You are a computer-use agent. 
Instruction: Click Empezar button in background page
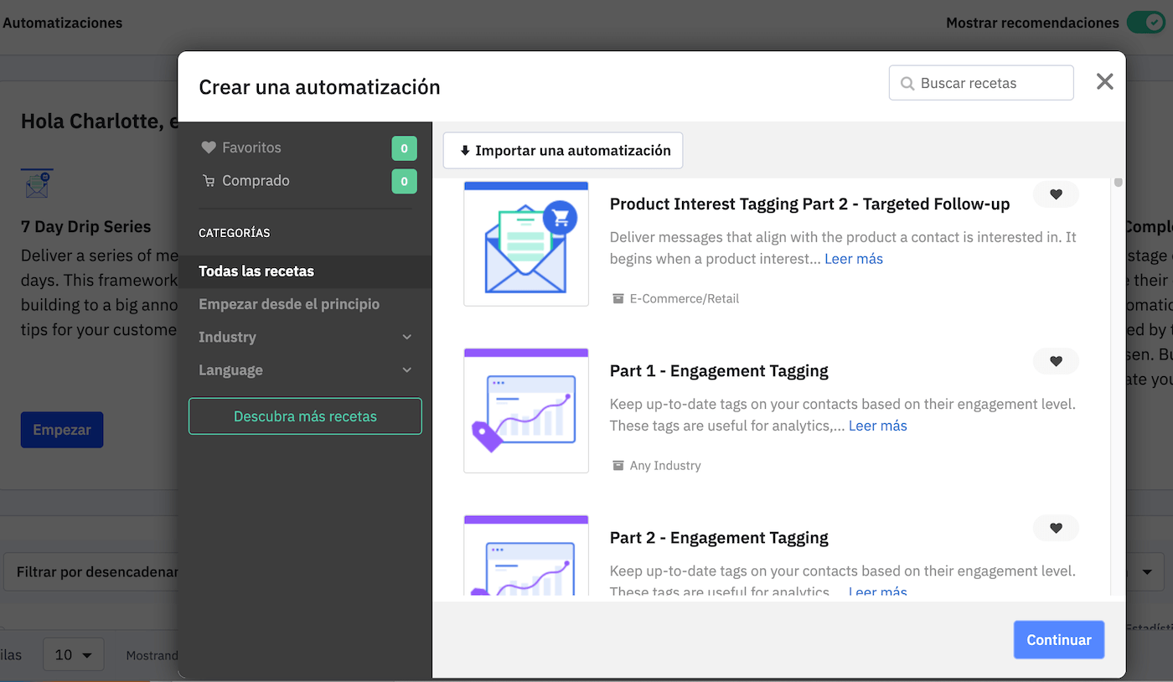[62, 430]
